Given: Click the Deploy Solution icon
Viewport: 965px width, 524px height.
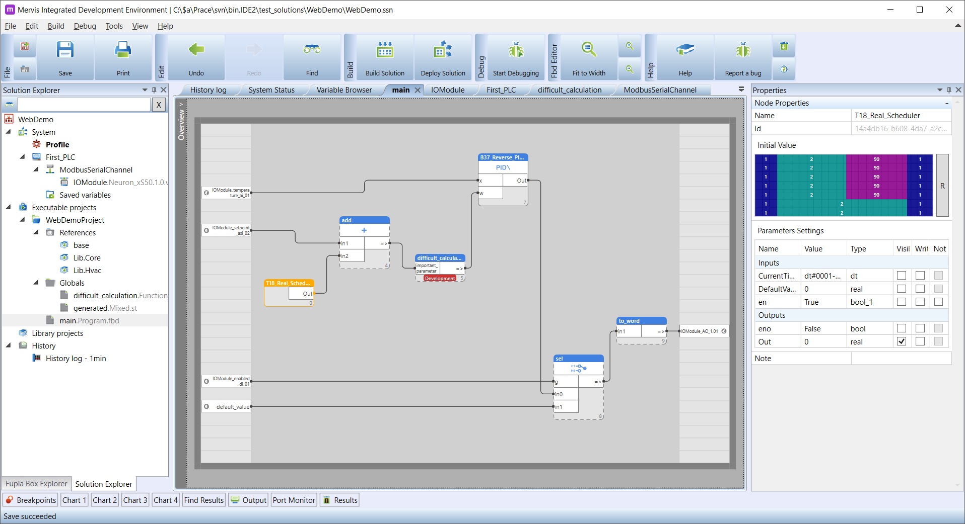Looking at the screenshot, I should tap(443, 50).
